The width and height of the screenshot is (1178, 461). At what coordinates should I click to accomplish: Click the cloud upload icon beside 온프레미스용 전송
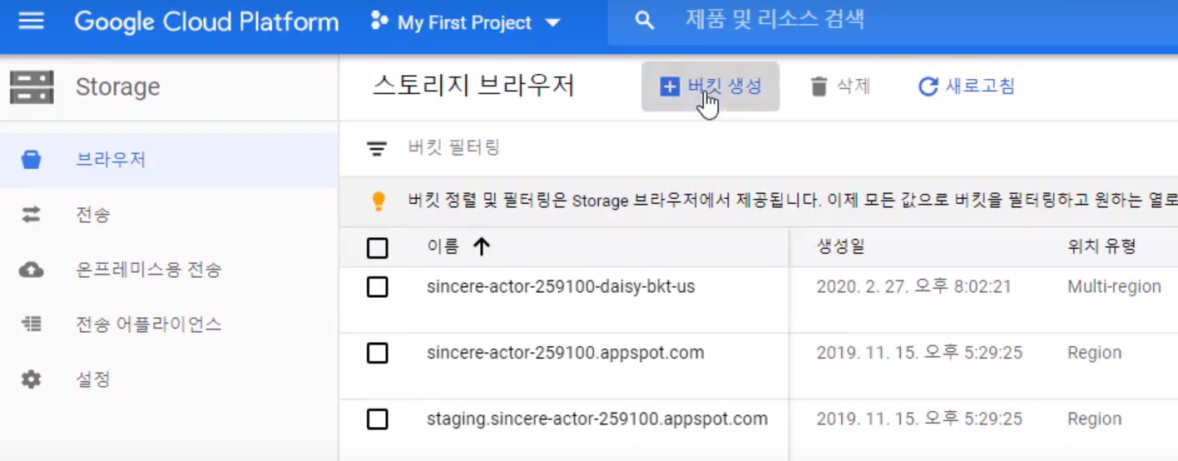tap(32, 270)
